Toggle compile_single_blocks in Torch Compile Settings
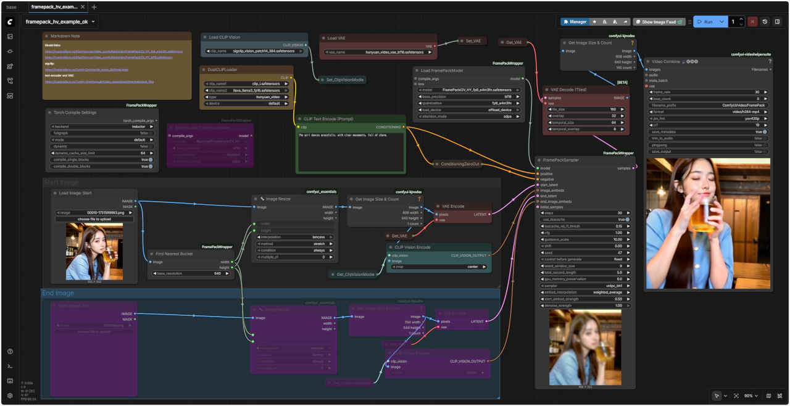 click(150, 160)
